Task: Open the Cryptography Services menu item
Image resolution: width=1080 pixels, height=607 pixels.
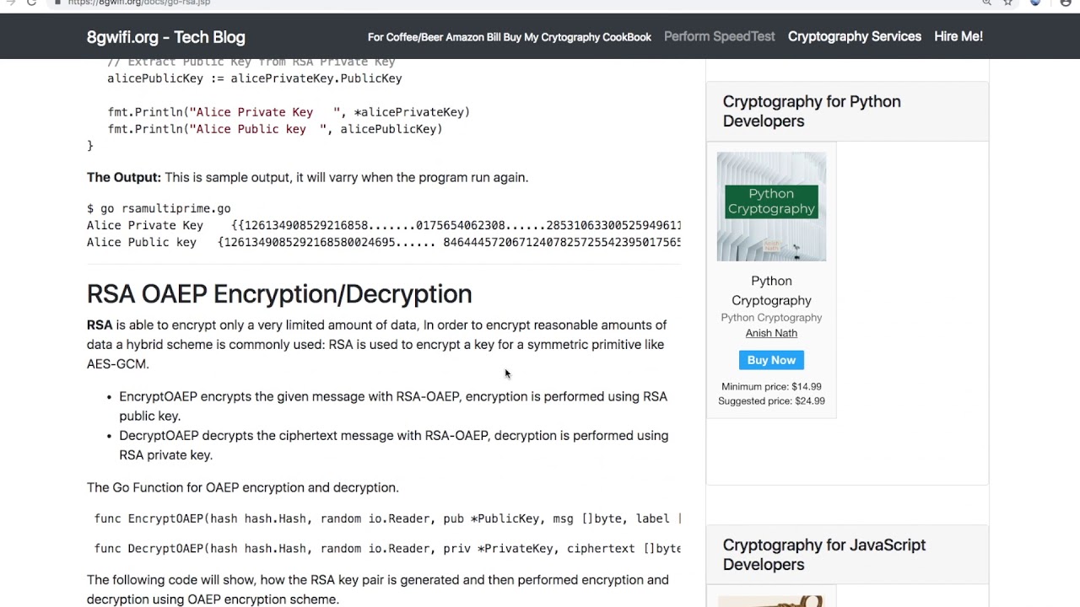Action: coord(855,36)
